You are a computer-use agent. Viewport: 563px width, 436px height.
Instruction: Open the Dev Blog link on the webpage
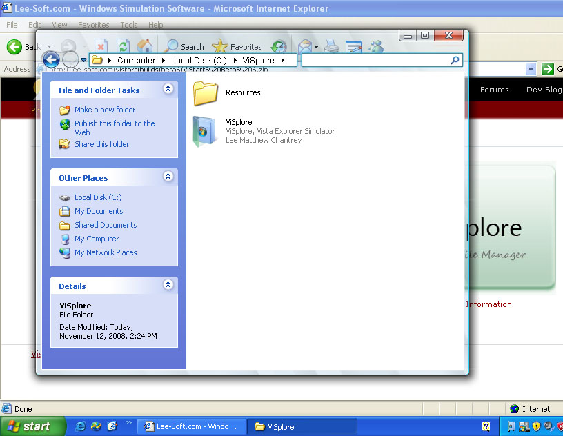(544, 90)
